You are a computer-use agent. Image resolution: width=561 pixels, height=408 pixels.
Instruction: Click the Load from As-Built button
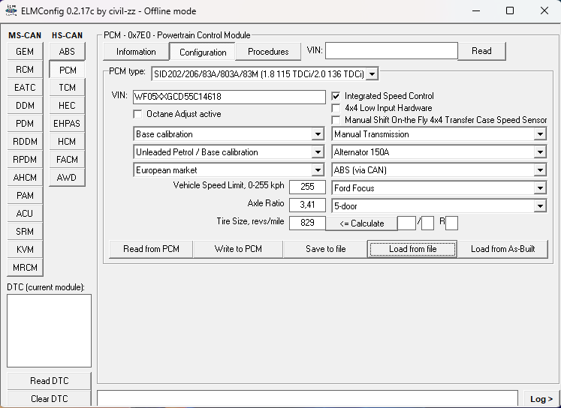[x=502, y=249]
